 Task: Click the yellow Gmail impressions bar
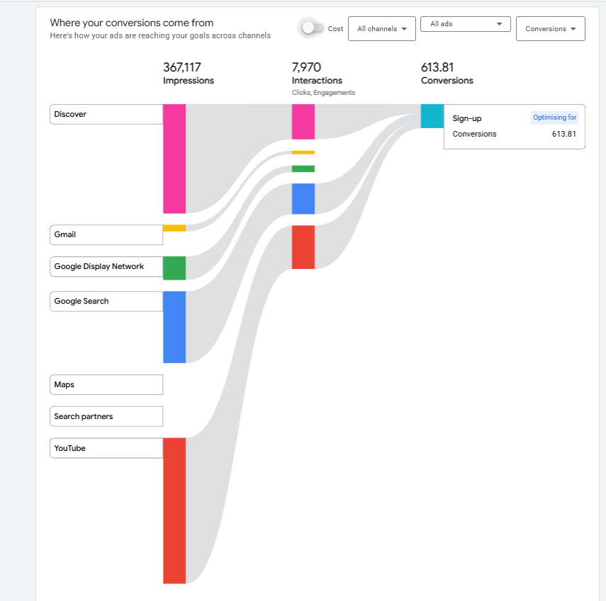174,228
